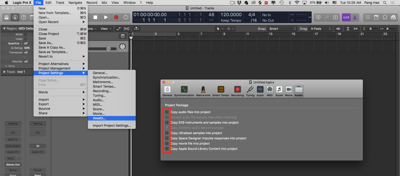Open the List Editors button
The width and height of the screenshot is (400, 176).
point(367,17)
